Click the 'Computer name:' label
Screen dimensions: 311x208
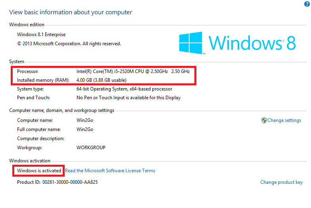coord(35,120)
